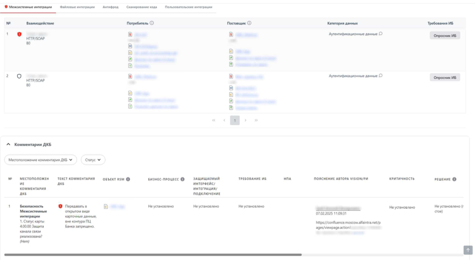Click the info icon beside Решение header
Screen dimensions: 475x261
[x=455, y=179]
